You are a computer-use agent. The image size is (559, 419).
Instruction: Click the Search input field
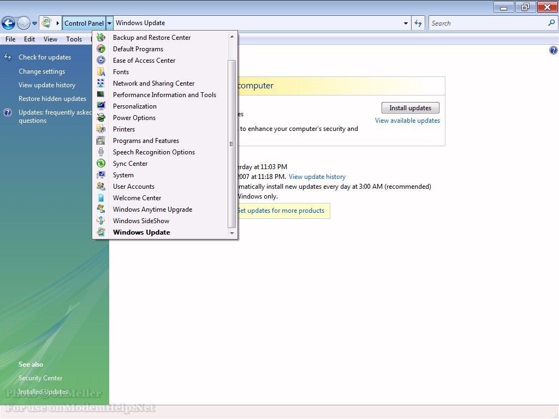pos(489,23)
